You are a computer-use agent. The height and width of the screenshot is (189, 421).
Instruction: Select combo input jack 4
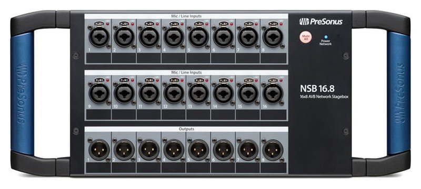(174, 37)
